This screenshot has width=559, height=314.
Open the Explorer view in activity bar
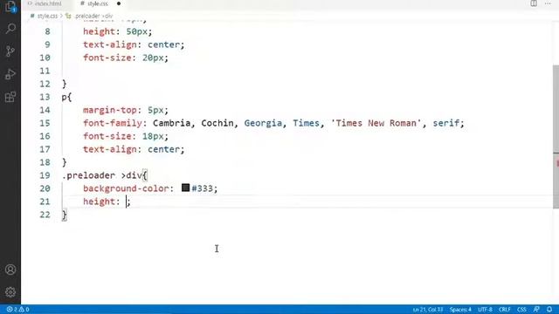[10, 7]
